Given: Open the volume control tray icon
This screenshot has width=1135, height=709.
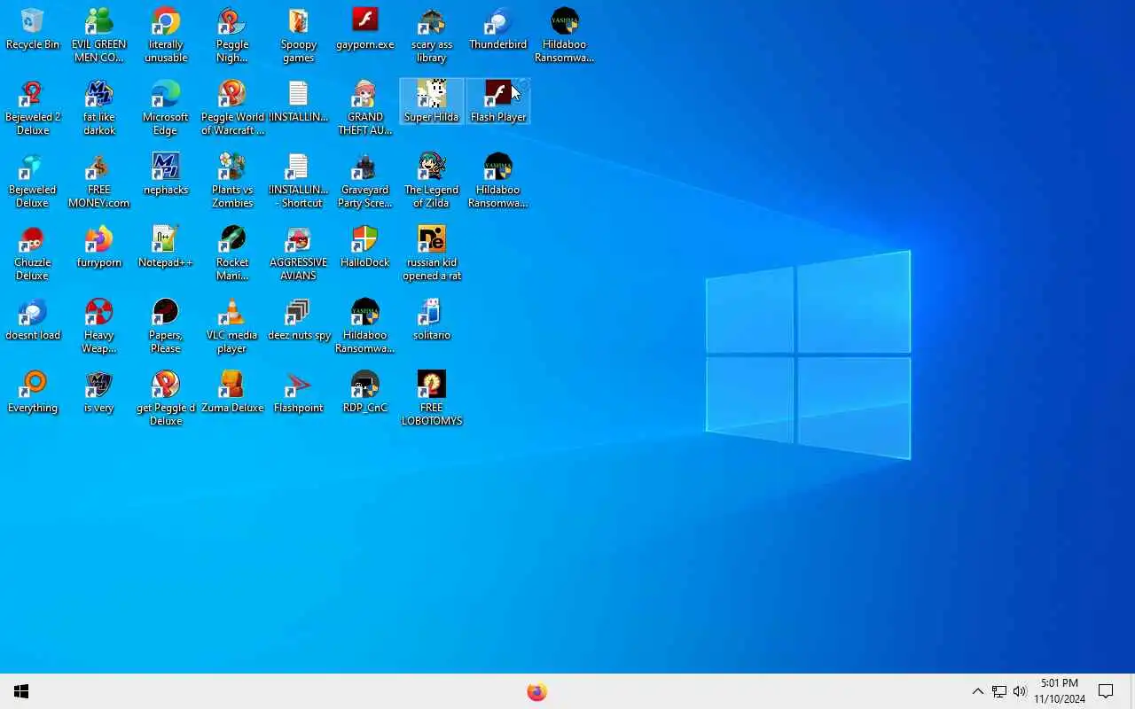Looking at the screenshot, I should [1020, 691].
